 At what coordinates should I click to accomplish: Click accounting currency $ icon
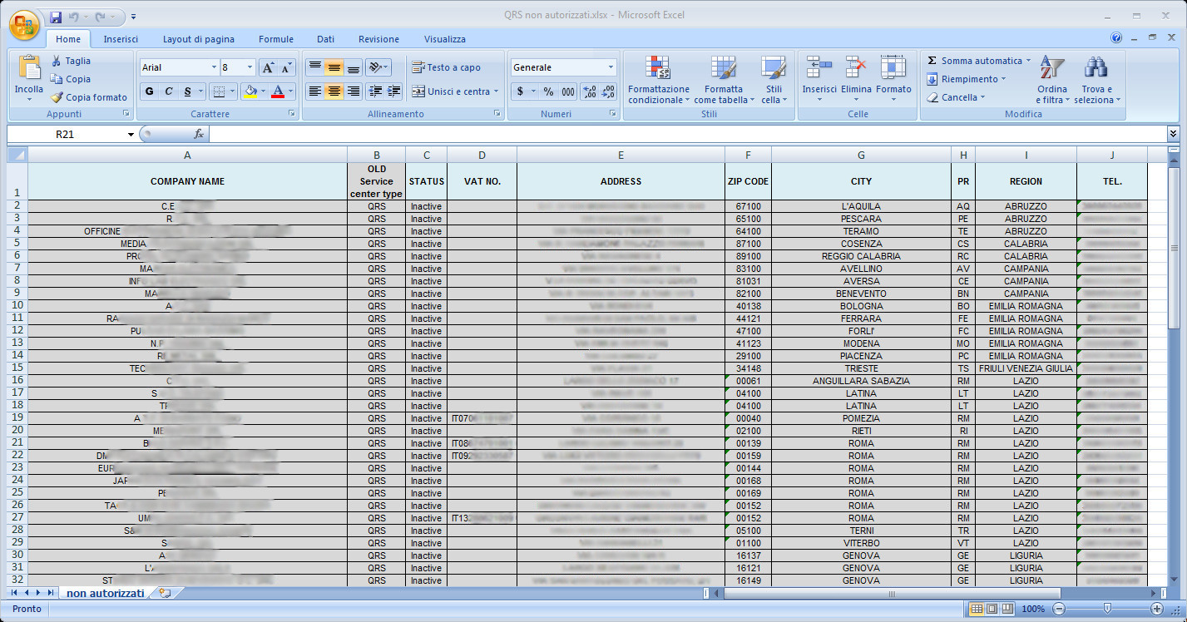point(520,91)
